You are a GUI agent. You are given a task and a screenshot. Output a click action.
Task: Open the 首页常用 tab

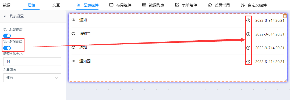point(219,5)
